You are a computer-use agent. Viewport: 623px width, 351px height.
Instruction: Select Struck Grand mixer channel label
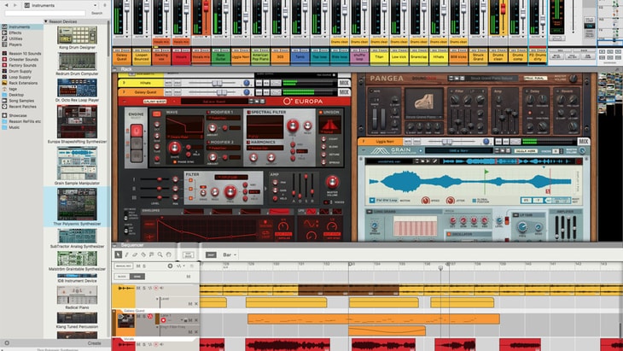coord(478,58)
